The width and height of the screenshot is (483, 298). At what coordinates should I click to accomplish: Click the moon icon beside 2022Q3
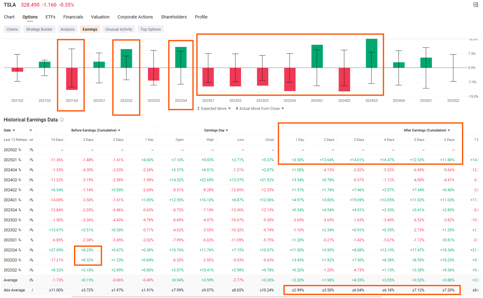click(20, 260)
